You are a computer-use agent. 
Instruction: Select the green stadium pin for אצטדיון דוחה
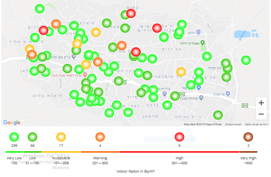[203, 43]
